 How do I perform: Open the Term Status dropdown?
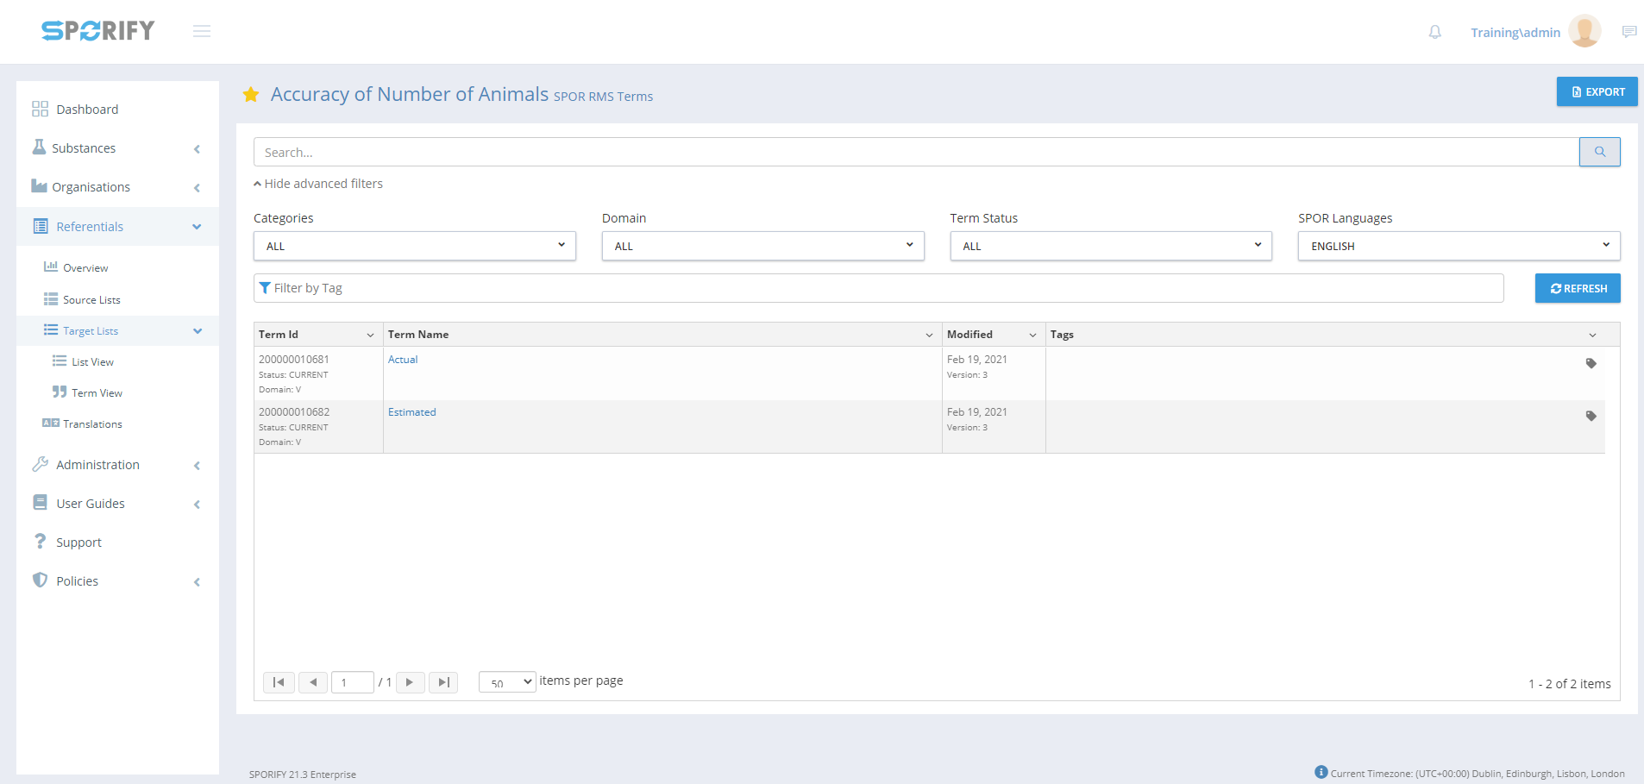1110,246
